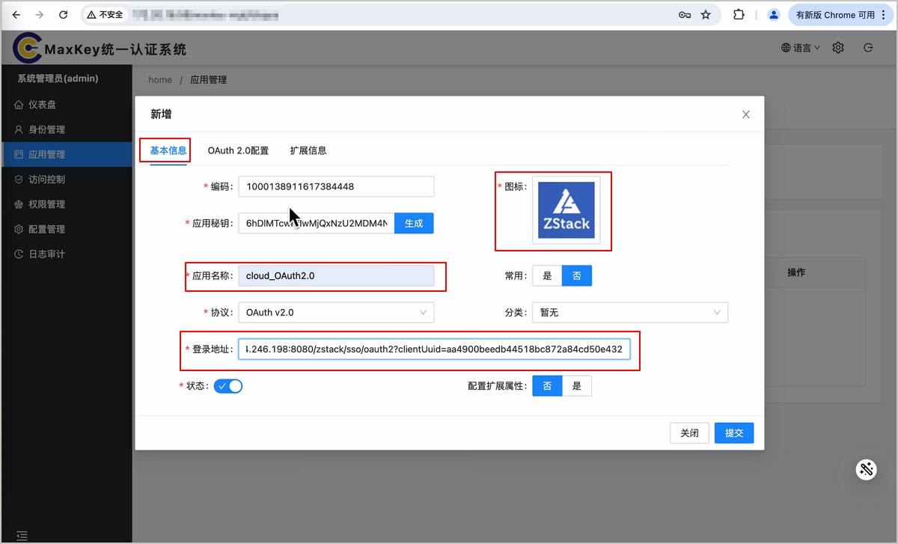
Task: Click the 应用名称 field cloud_OAuth2.0
Action: [x=336, y=275]
